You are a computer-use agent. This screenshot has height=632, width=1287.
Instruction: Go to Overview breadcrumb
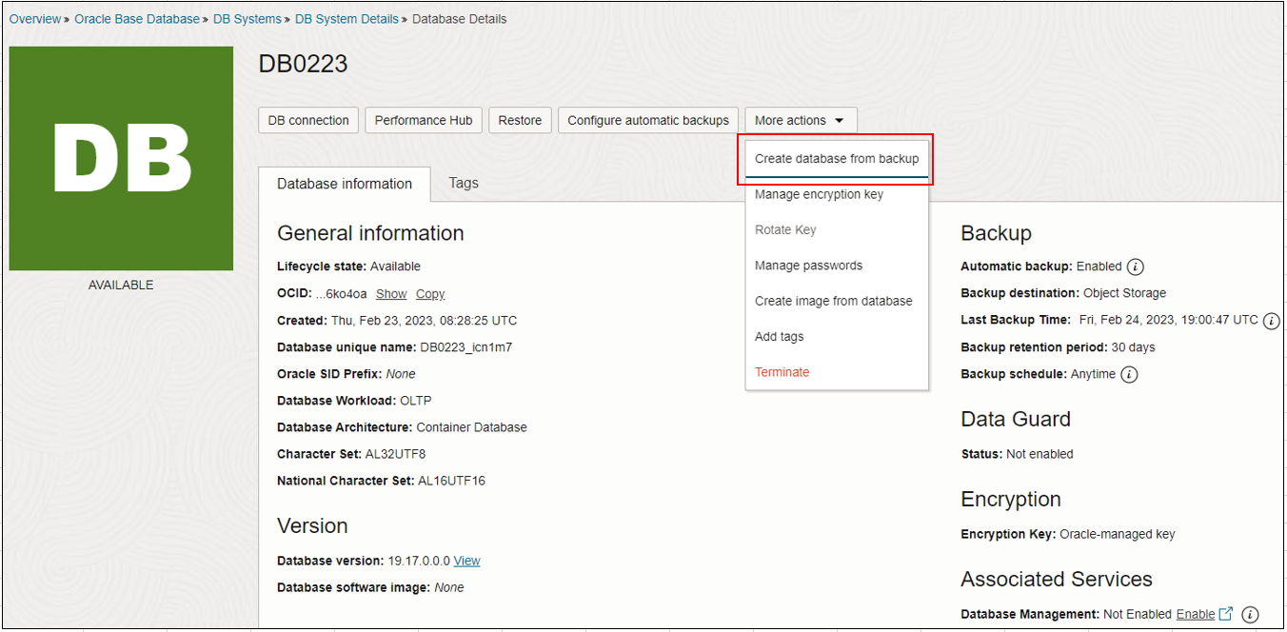click(35, 19)
